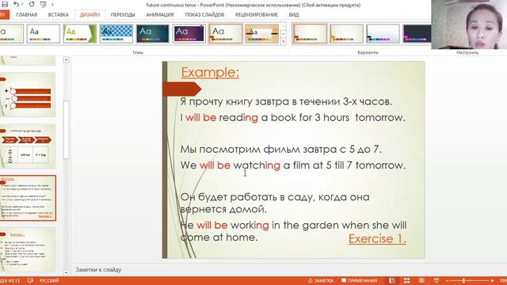Undo the last action
The height and width of the screenshot is (285, 507).
click(16, 5)
